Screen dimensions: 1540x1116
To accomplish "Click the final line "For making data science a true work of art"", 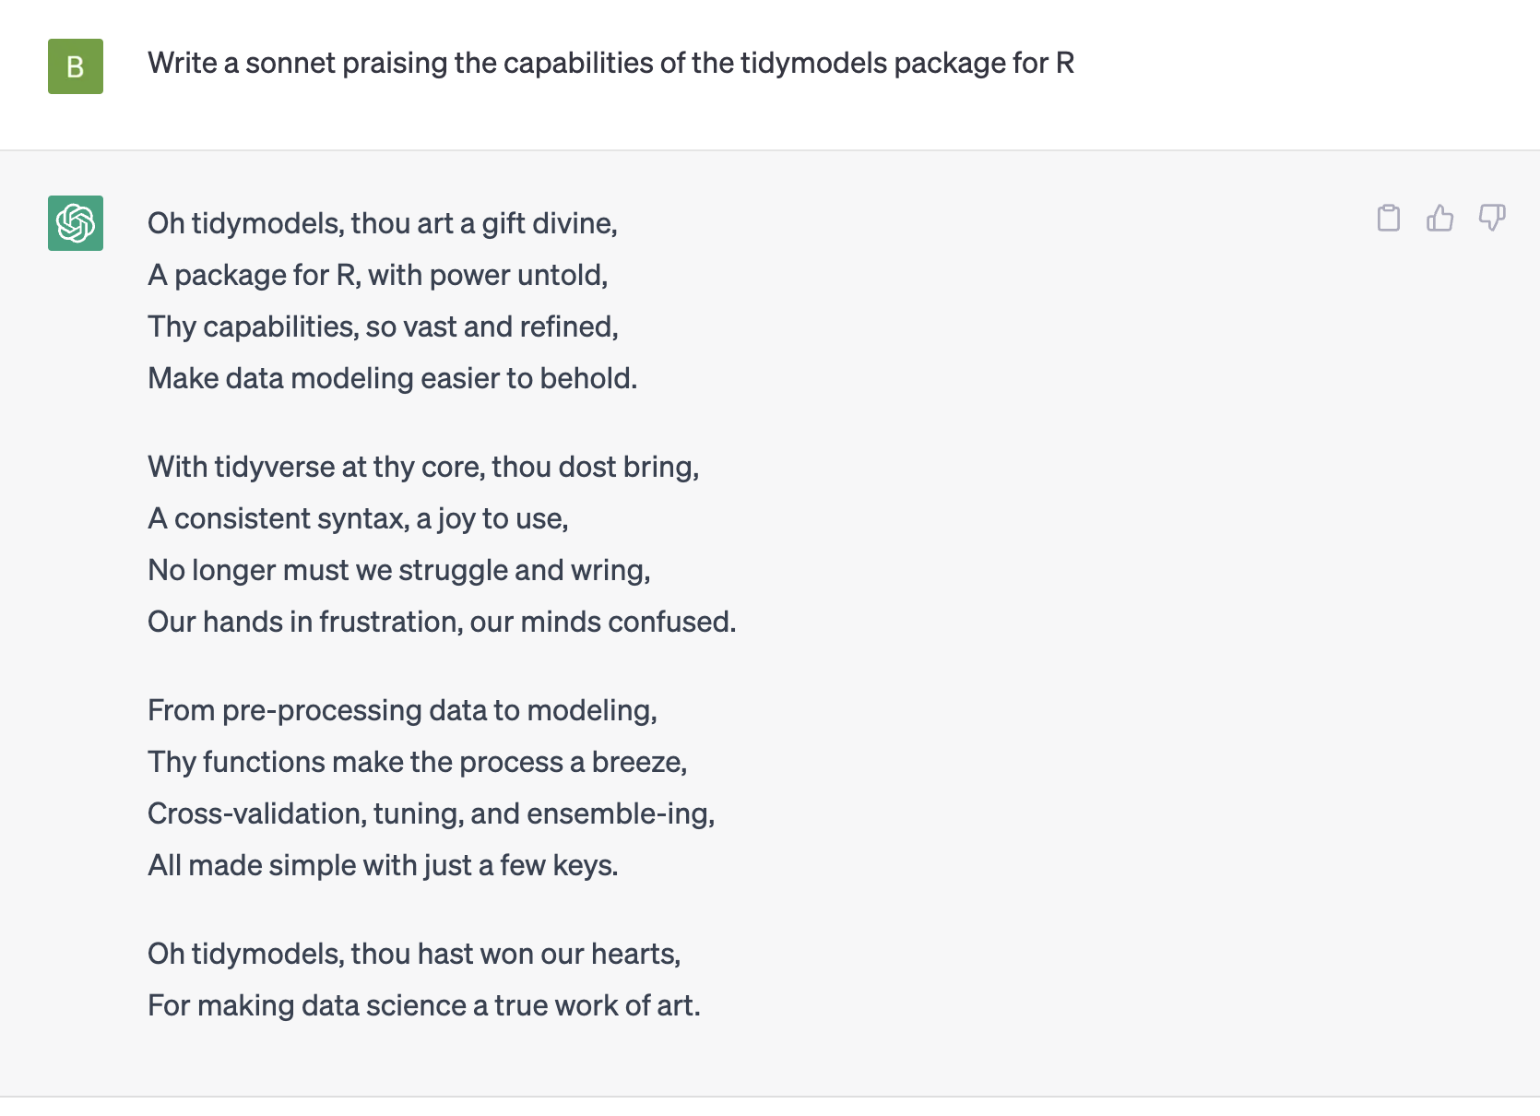I will pos(423,1005).
